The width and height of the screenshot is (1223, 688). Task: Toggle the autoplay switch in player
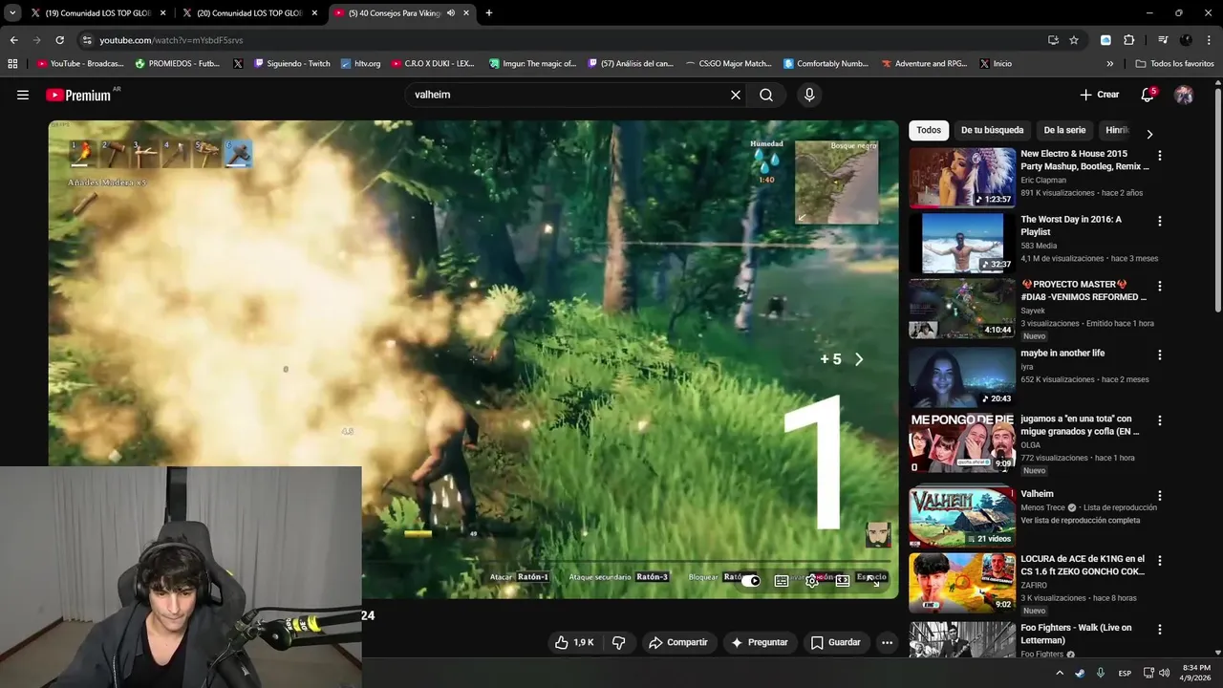(x=751, y=580)
